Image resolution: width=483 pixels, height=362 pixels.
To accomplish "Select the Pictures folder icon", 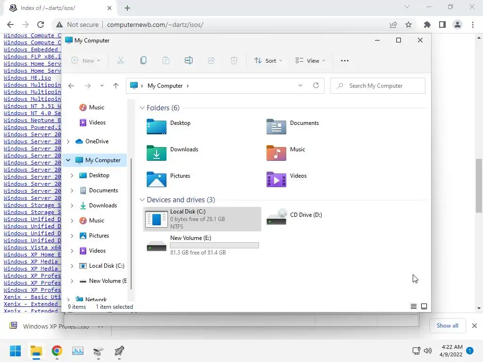I will coord(157,180).
